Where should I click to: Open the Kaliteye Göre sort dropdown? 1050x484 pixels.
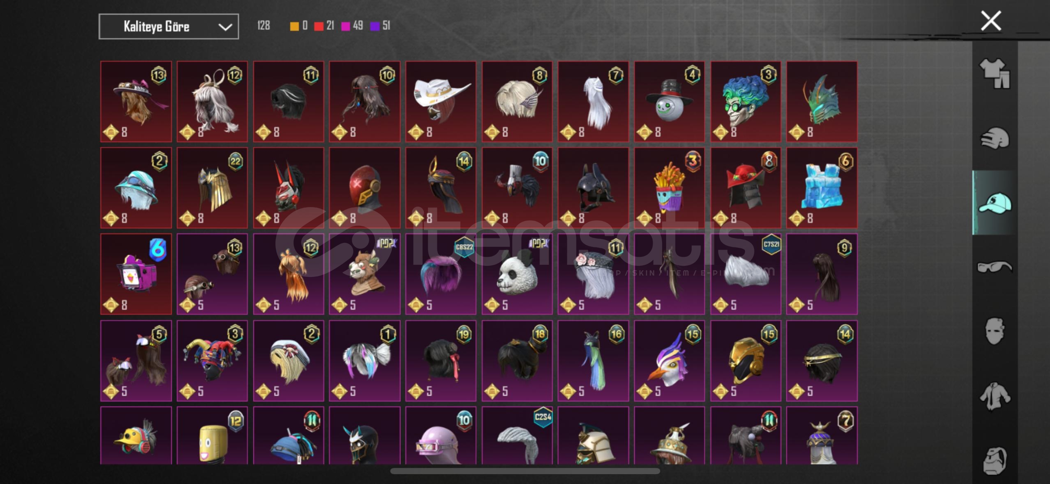(169, 26)
